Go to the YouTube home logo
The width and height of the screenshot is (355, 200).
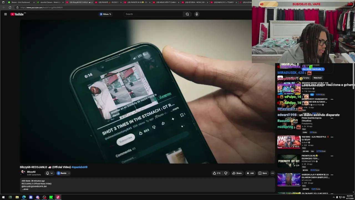17,14
